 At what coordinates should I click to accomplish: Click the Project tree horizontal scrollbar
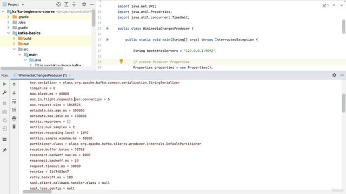point(32,68)
